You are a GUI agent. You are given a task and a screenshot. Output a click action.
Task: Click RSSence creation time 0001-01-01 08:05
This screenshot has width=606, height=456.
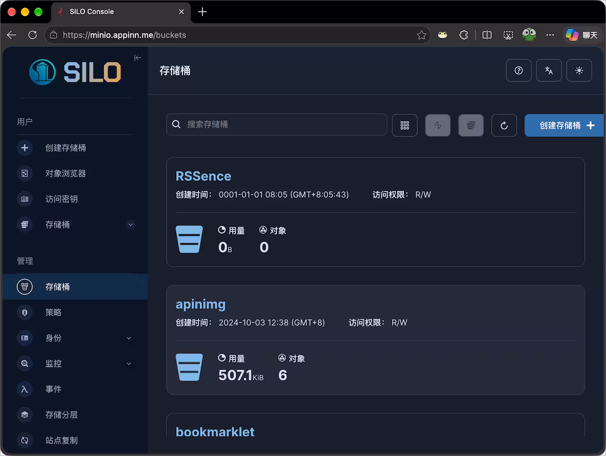point(283,194)
